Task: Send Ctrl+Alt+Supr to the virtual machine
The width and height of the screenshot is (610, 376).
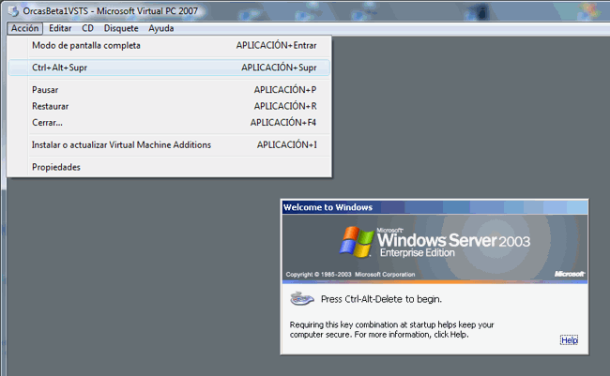Action: pyautogui.click(x=169, y=68)
